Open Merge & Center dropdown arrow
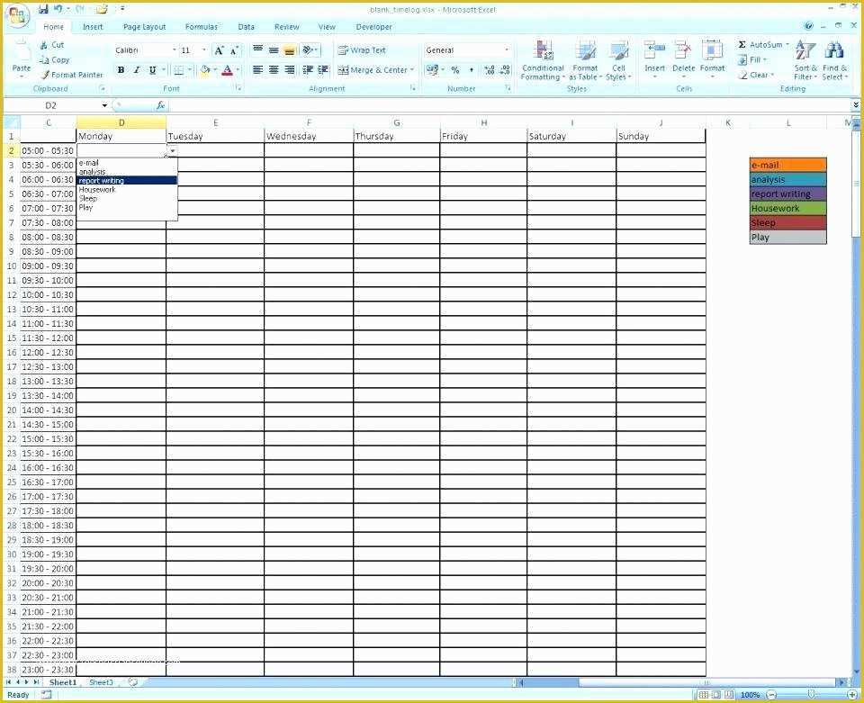The image size is (864, 703). tap(411, 70)
